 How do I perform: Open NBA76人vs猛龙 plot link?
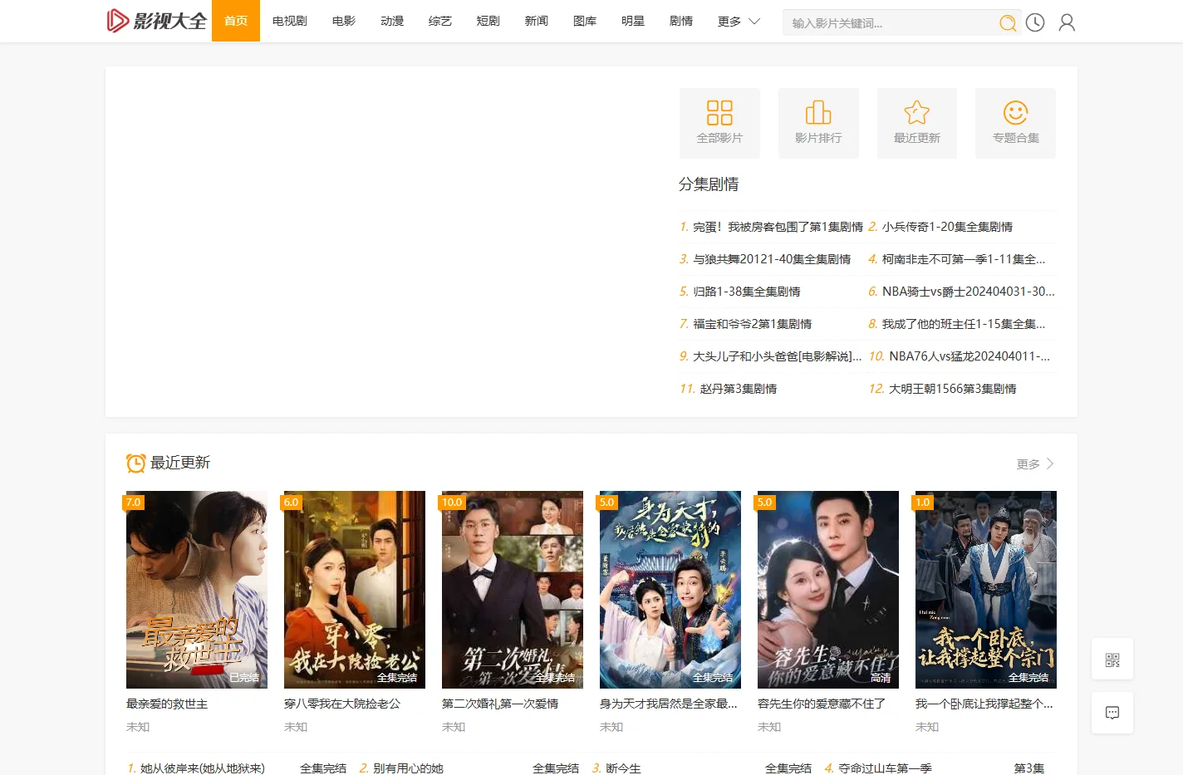click(x=969, y=356)
